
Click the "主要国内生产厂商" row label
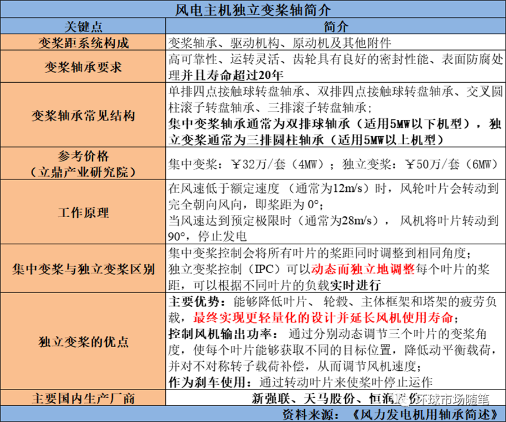pyautogui.click(x=83, y=397)
